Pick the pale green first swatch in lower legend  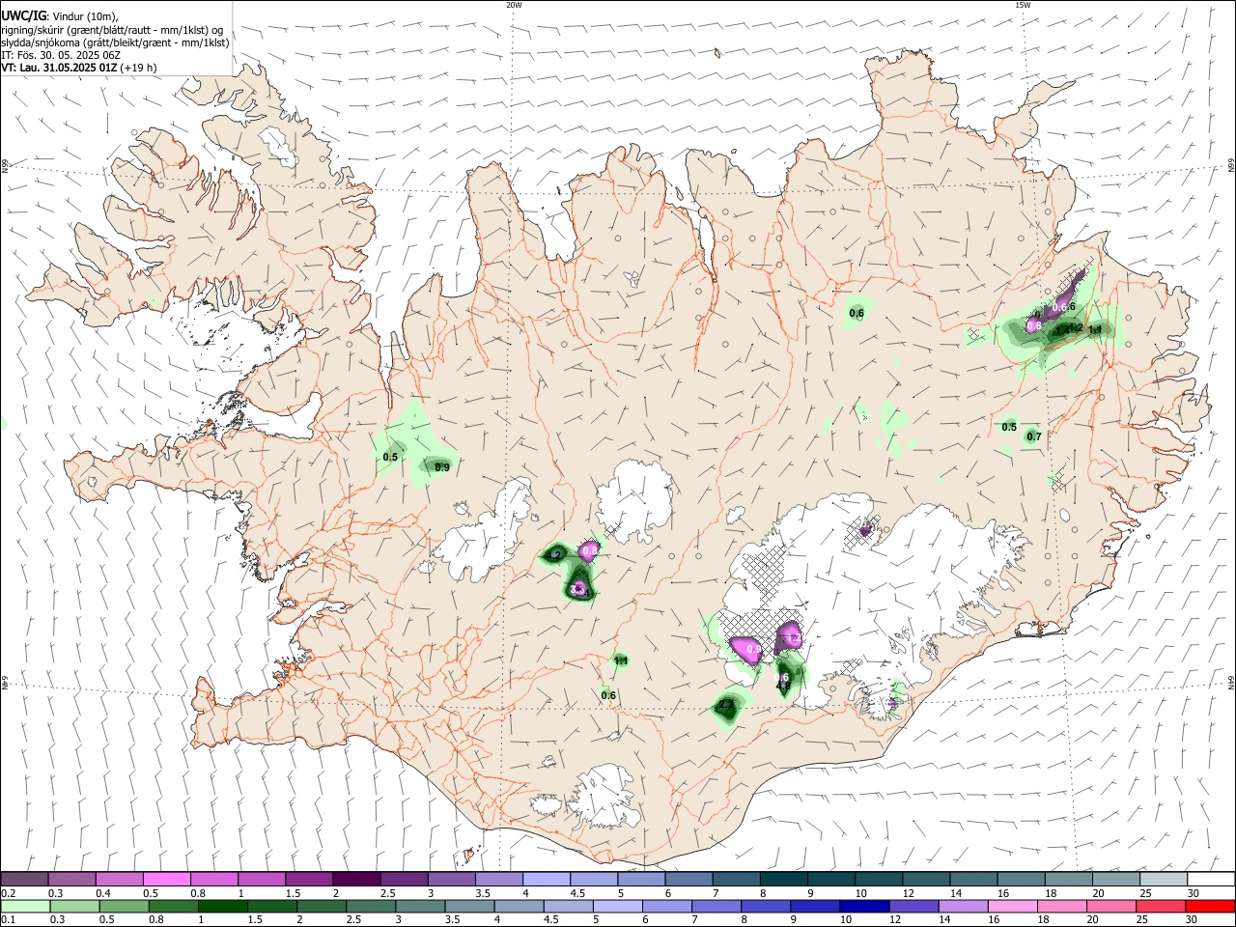pos(24,906)
